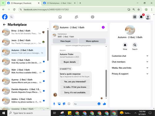Click the browser back arrow

tap(3, 10)
